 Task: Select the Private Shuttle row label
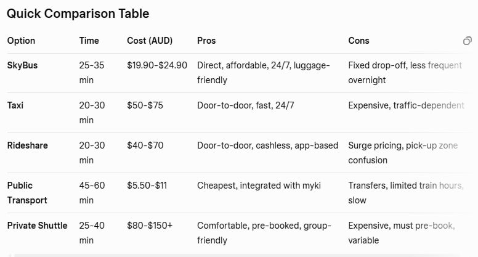coord(36,226)
